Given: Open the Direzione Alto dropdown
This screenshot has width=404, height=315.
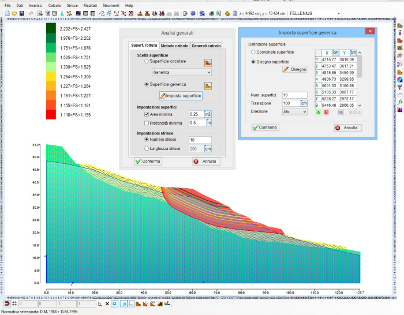Looking at the screenshot, I should tap(295, 111).
